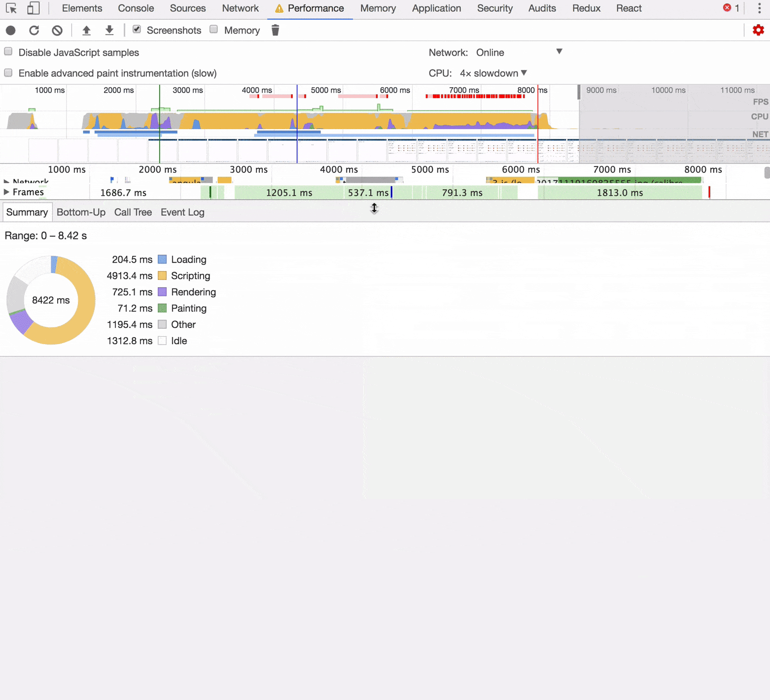
Task: Enable the Memory checkbox
Action: point(213,29)
